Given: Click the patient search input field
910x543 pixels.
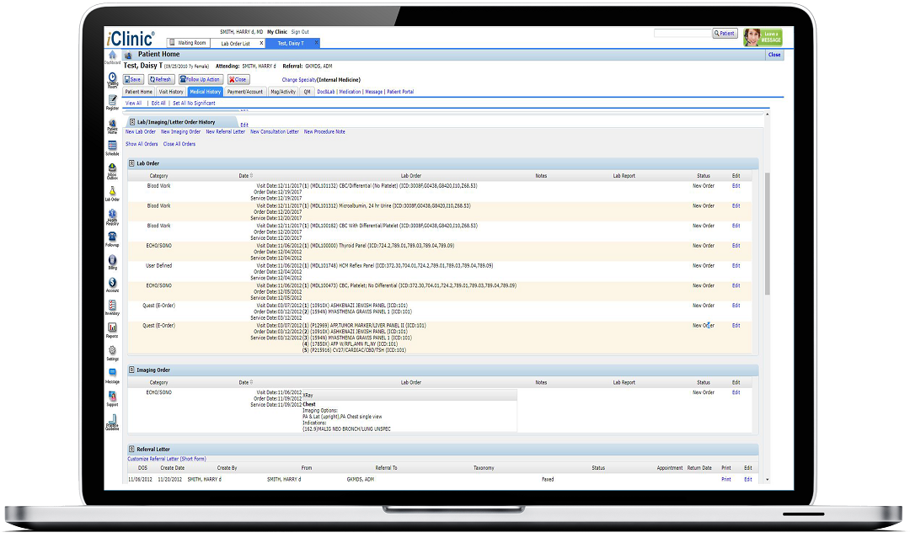Looking at the screenshot, I should pyautogui.click(x=682, y=34).
